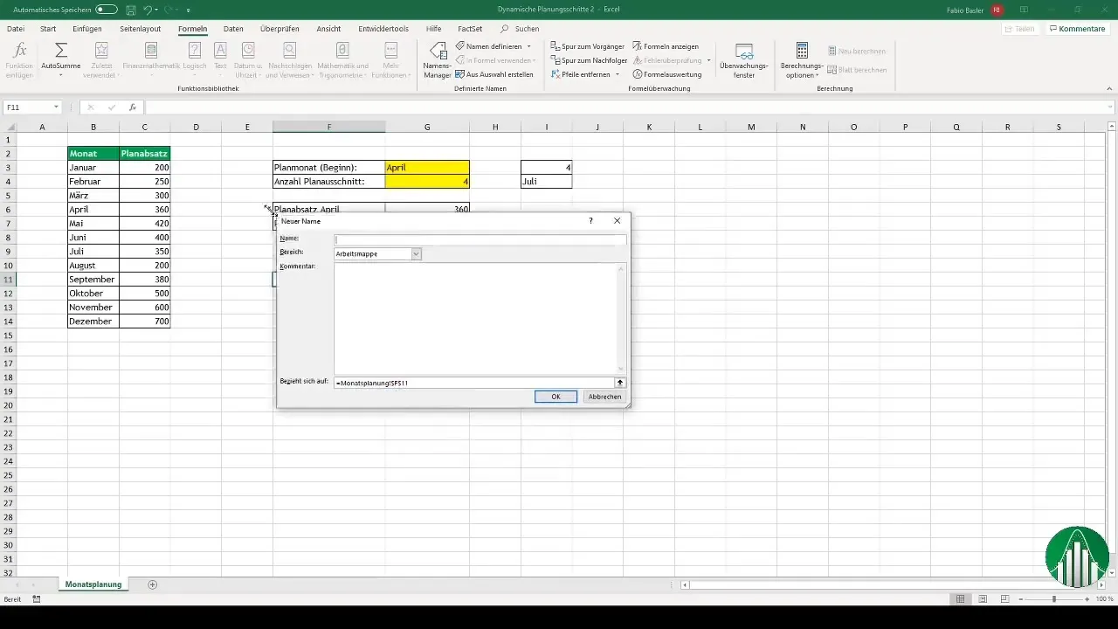Expand the Namen definieren dropdown arrow

coord(528,45)
